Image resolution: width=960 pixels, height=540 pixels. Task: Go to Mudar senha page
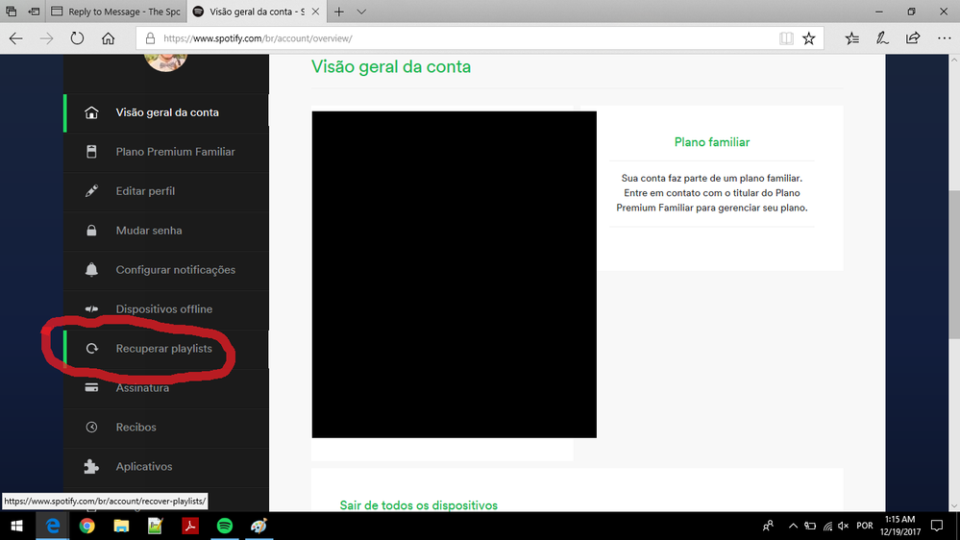(x=166, y=231)
